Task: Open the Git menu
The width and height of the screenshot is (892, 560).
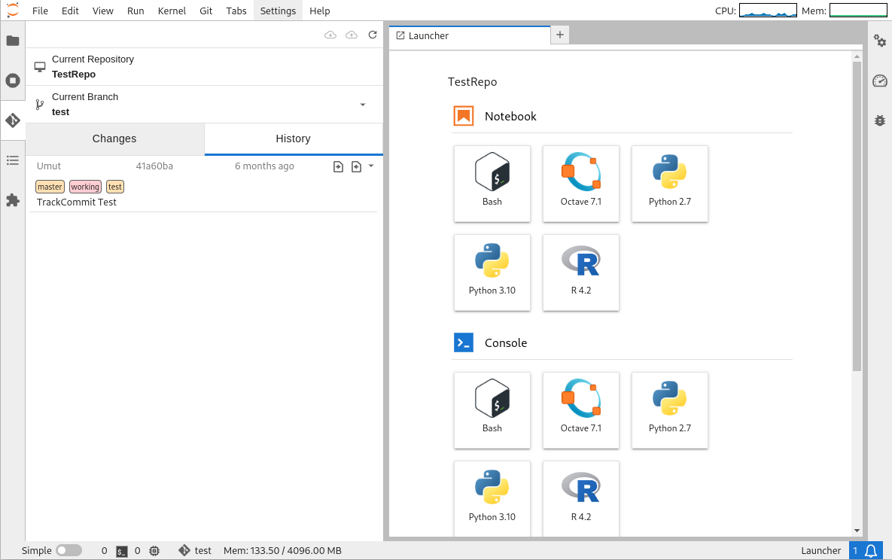Action: pyautogui.click(x=205, y=11)
